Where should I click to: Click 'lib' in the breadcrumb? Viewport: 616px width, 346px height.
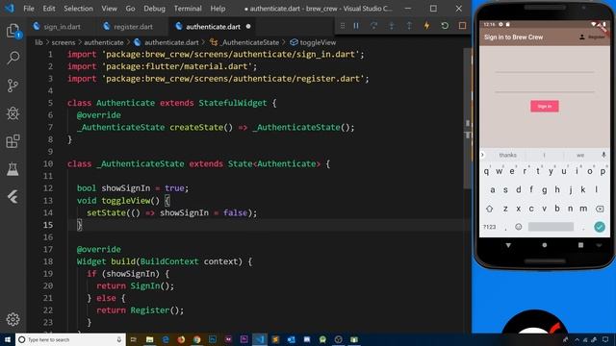pyautogui.click(x=38, y=42)
